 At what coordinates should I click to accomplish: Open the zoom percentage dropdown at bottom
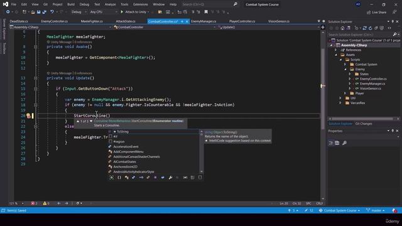[x=23, y=203]
